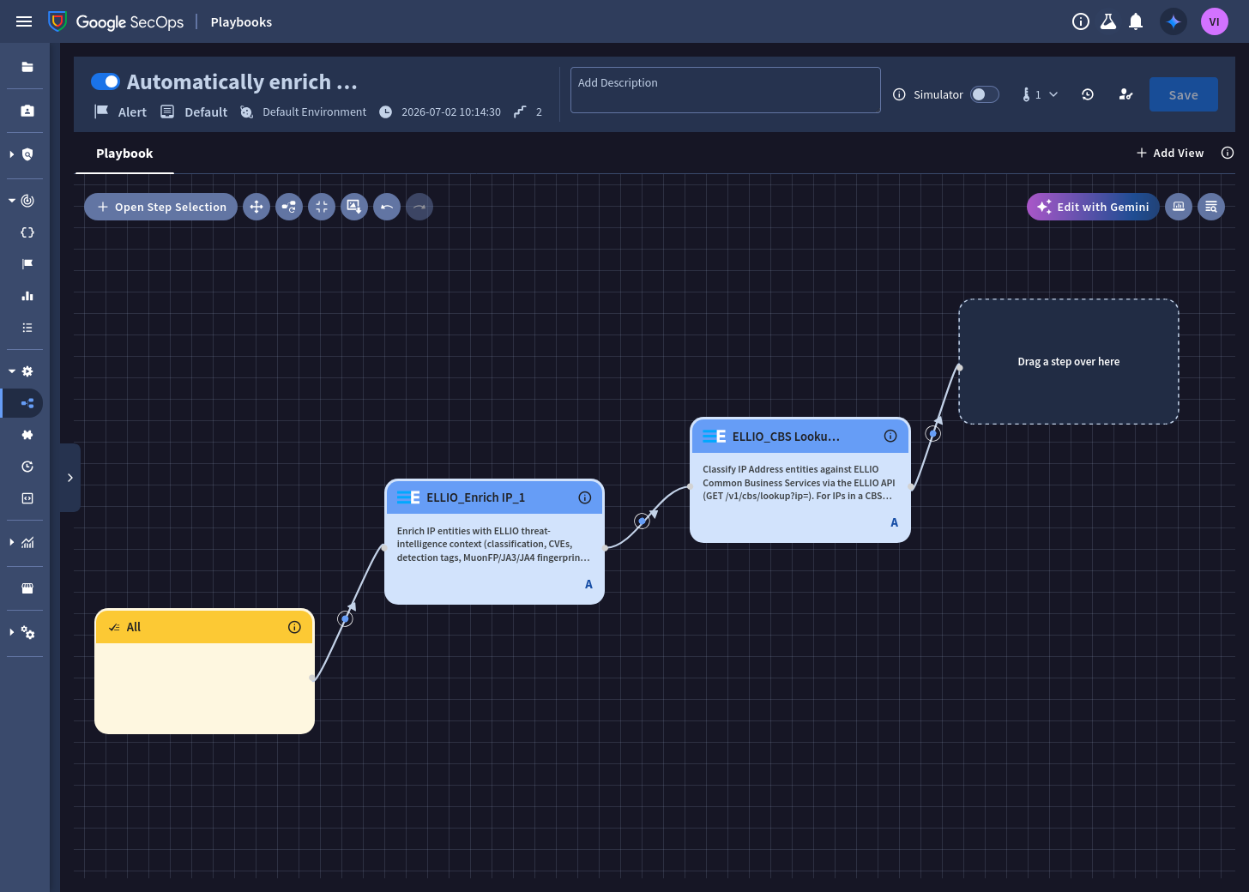This screenshot has width=1249, height=892.
Task: Select the ELLIO_Enrich IP_1 step card
Action: 495,542
